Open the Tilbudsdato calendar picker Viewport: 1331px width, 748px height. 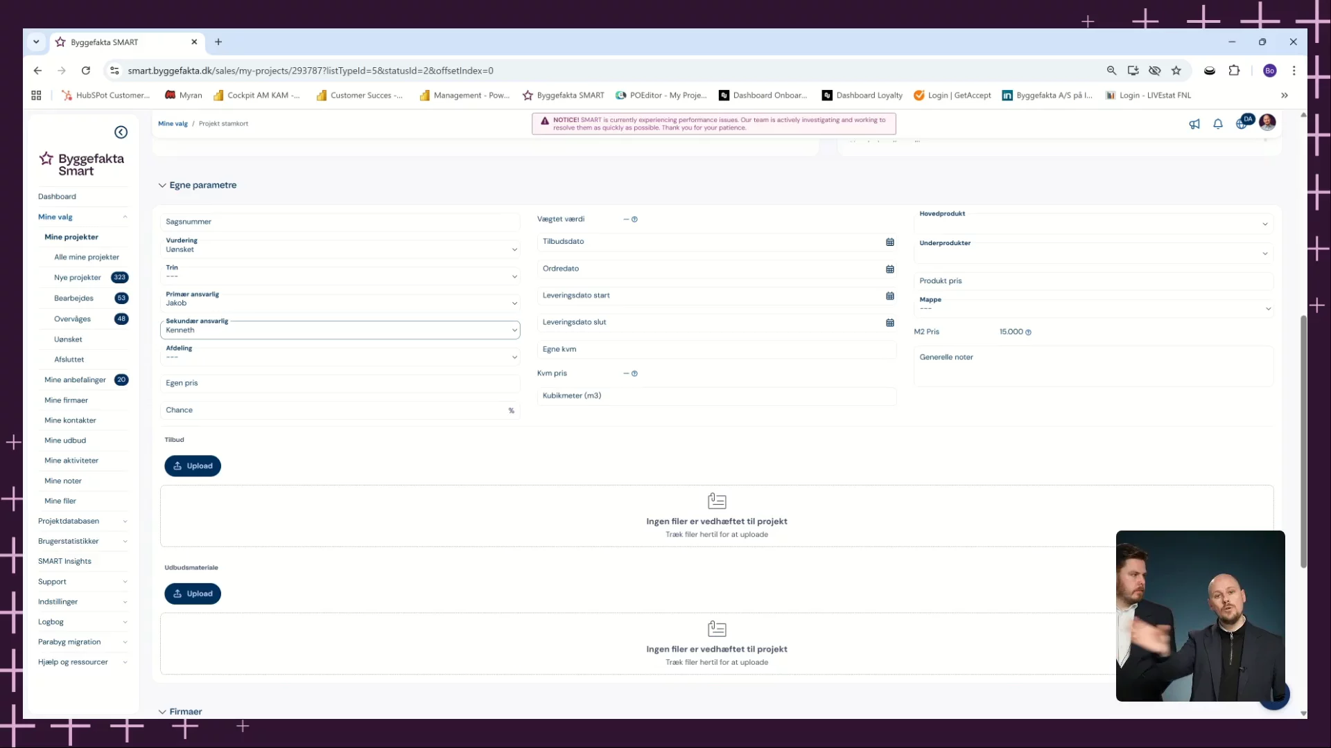coord(889,242)
